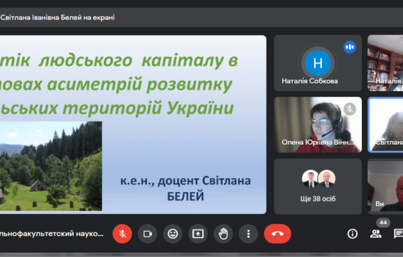Viewport: 403px width, 257px height.
Task: Select Наталія Собкова participant tile
Action: (x=318, y=63)
